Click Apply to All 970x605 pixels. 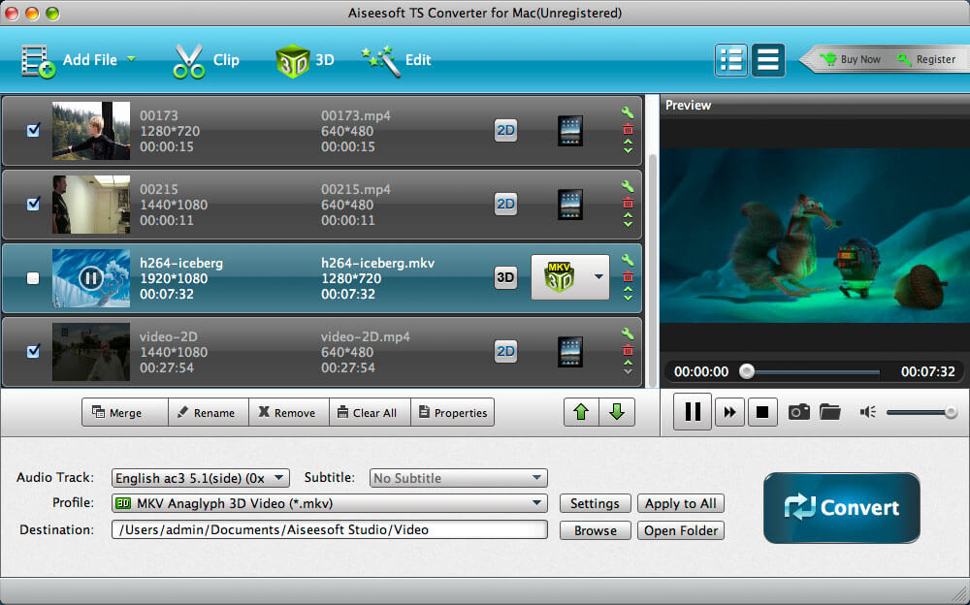click(x=680, y=503)
